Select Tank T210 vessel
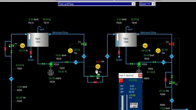 [x=38, y=40]
